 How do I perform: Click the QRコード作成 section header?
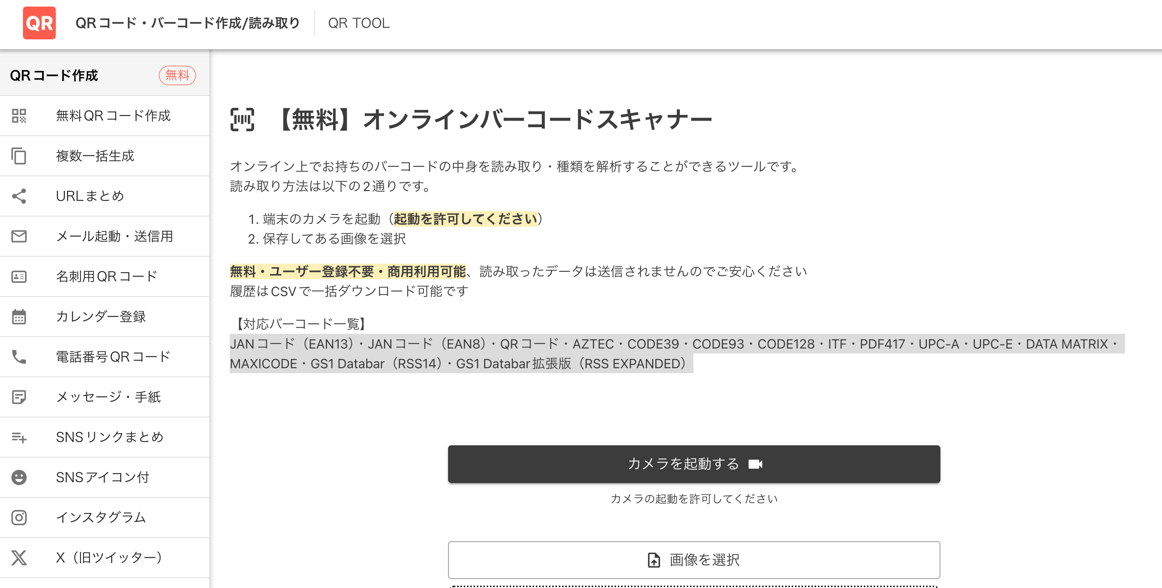[53, 75]
